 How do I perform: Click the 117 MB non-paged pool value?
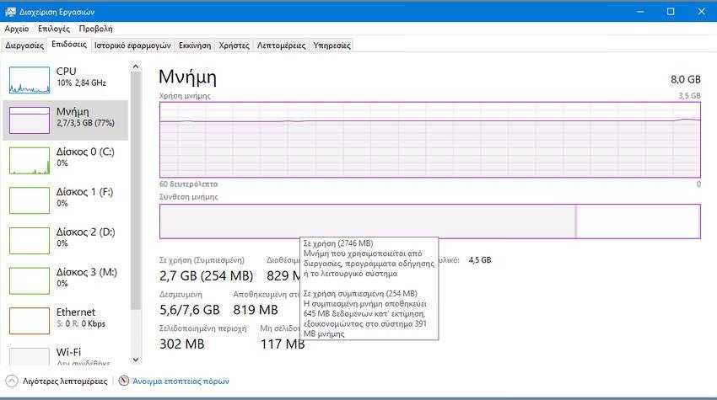[x=283, y=344]
